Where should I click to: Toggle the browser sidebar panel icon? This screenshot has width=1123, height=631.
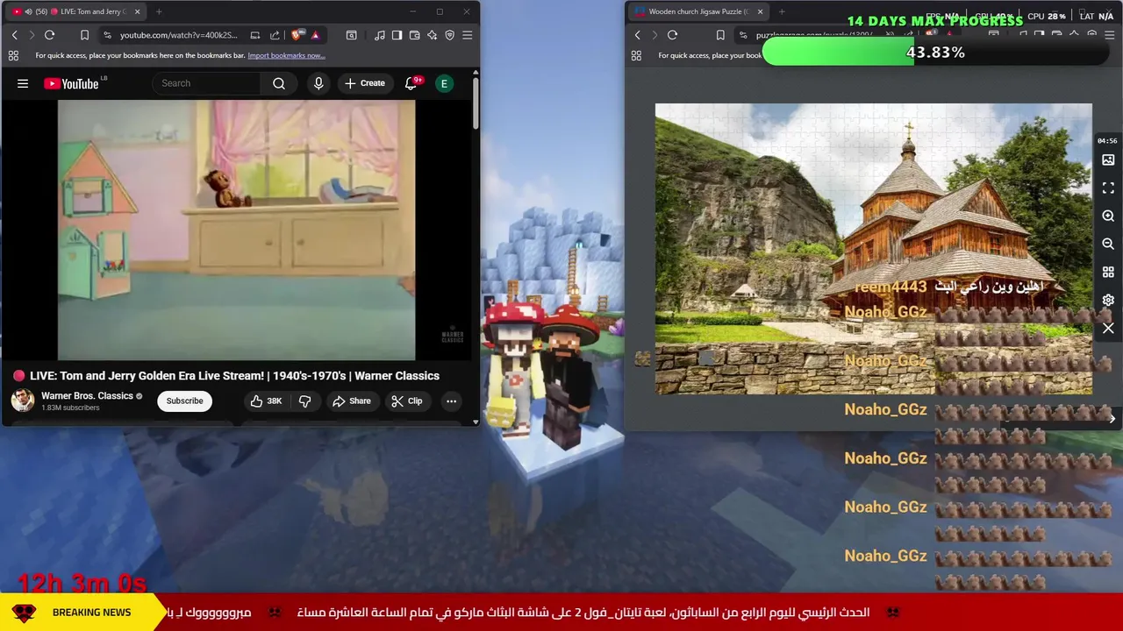(x=397, y=35)
